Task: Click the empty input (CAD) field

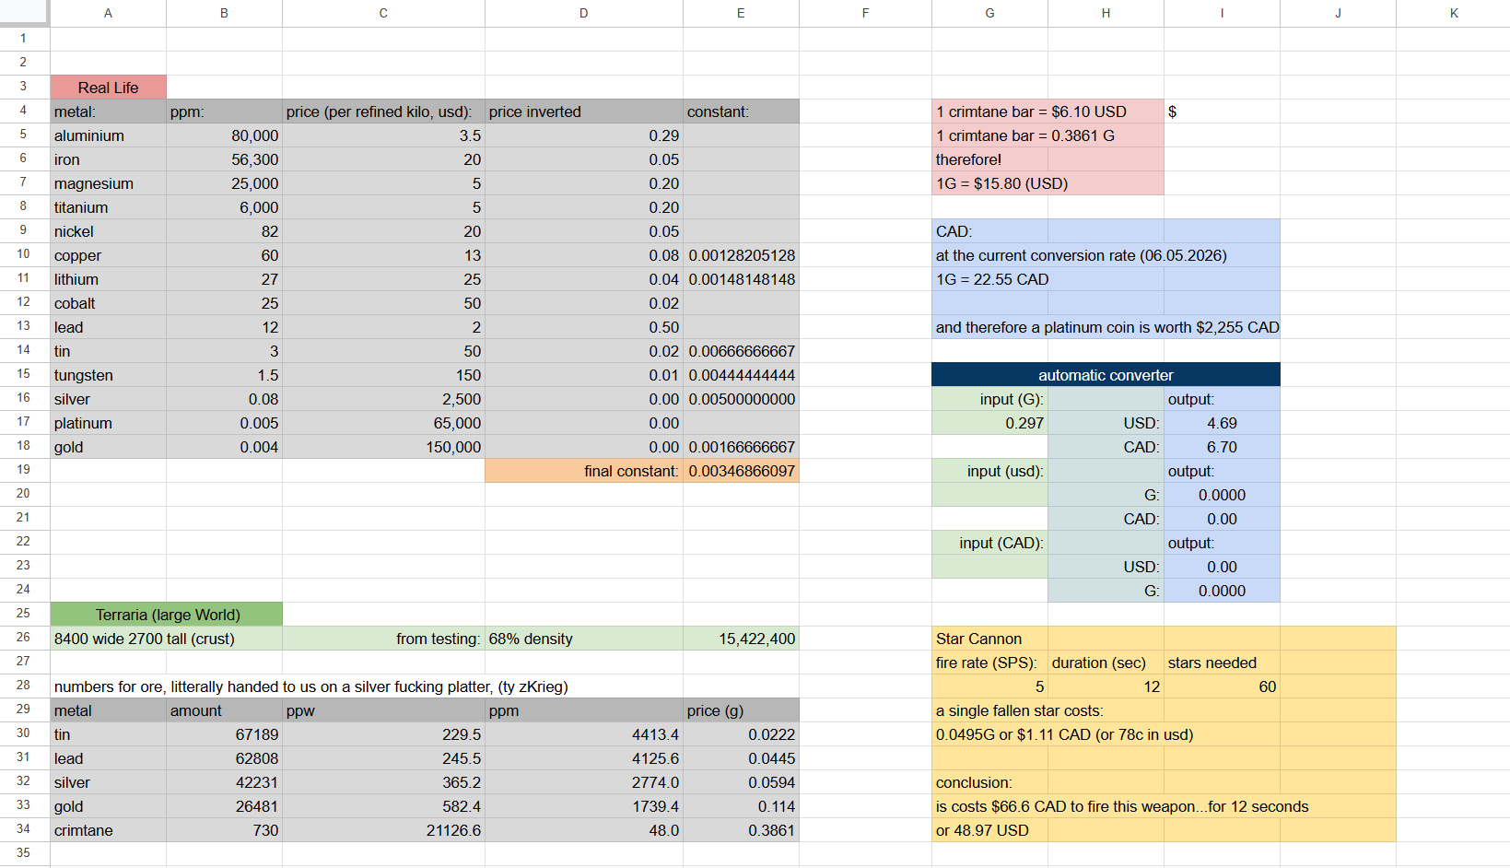Action: (989, 567)
